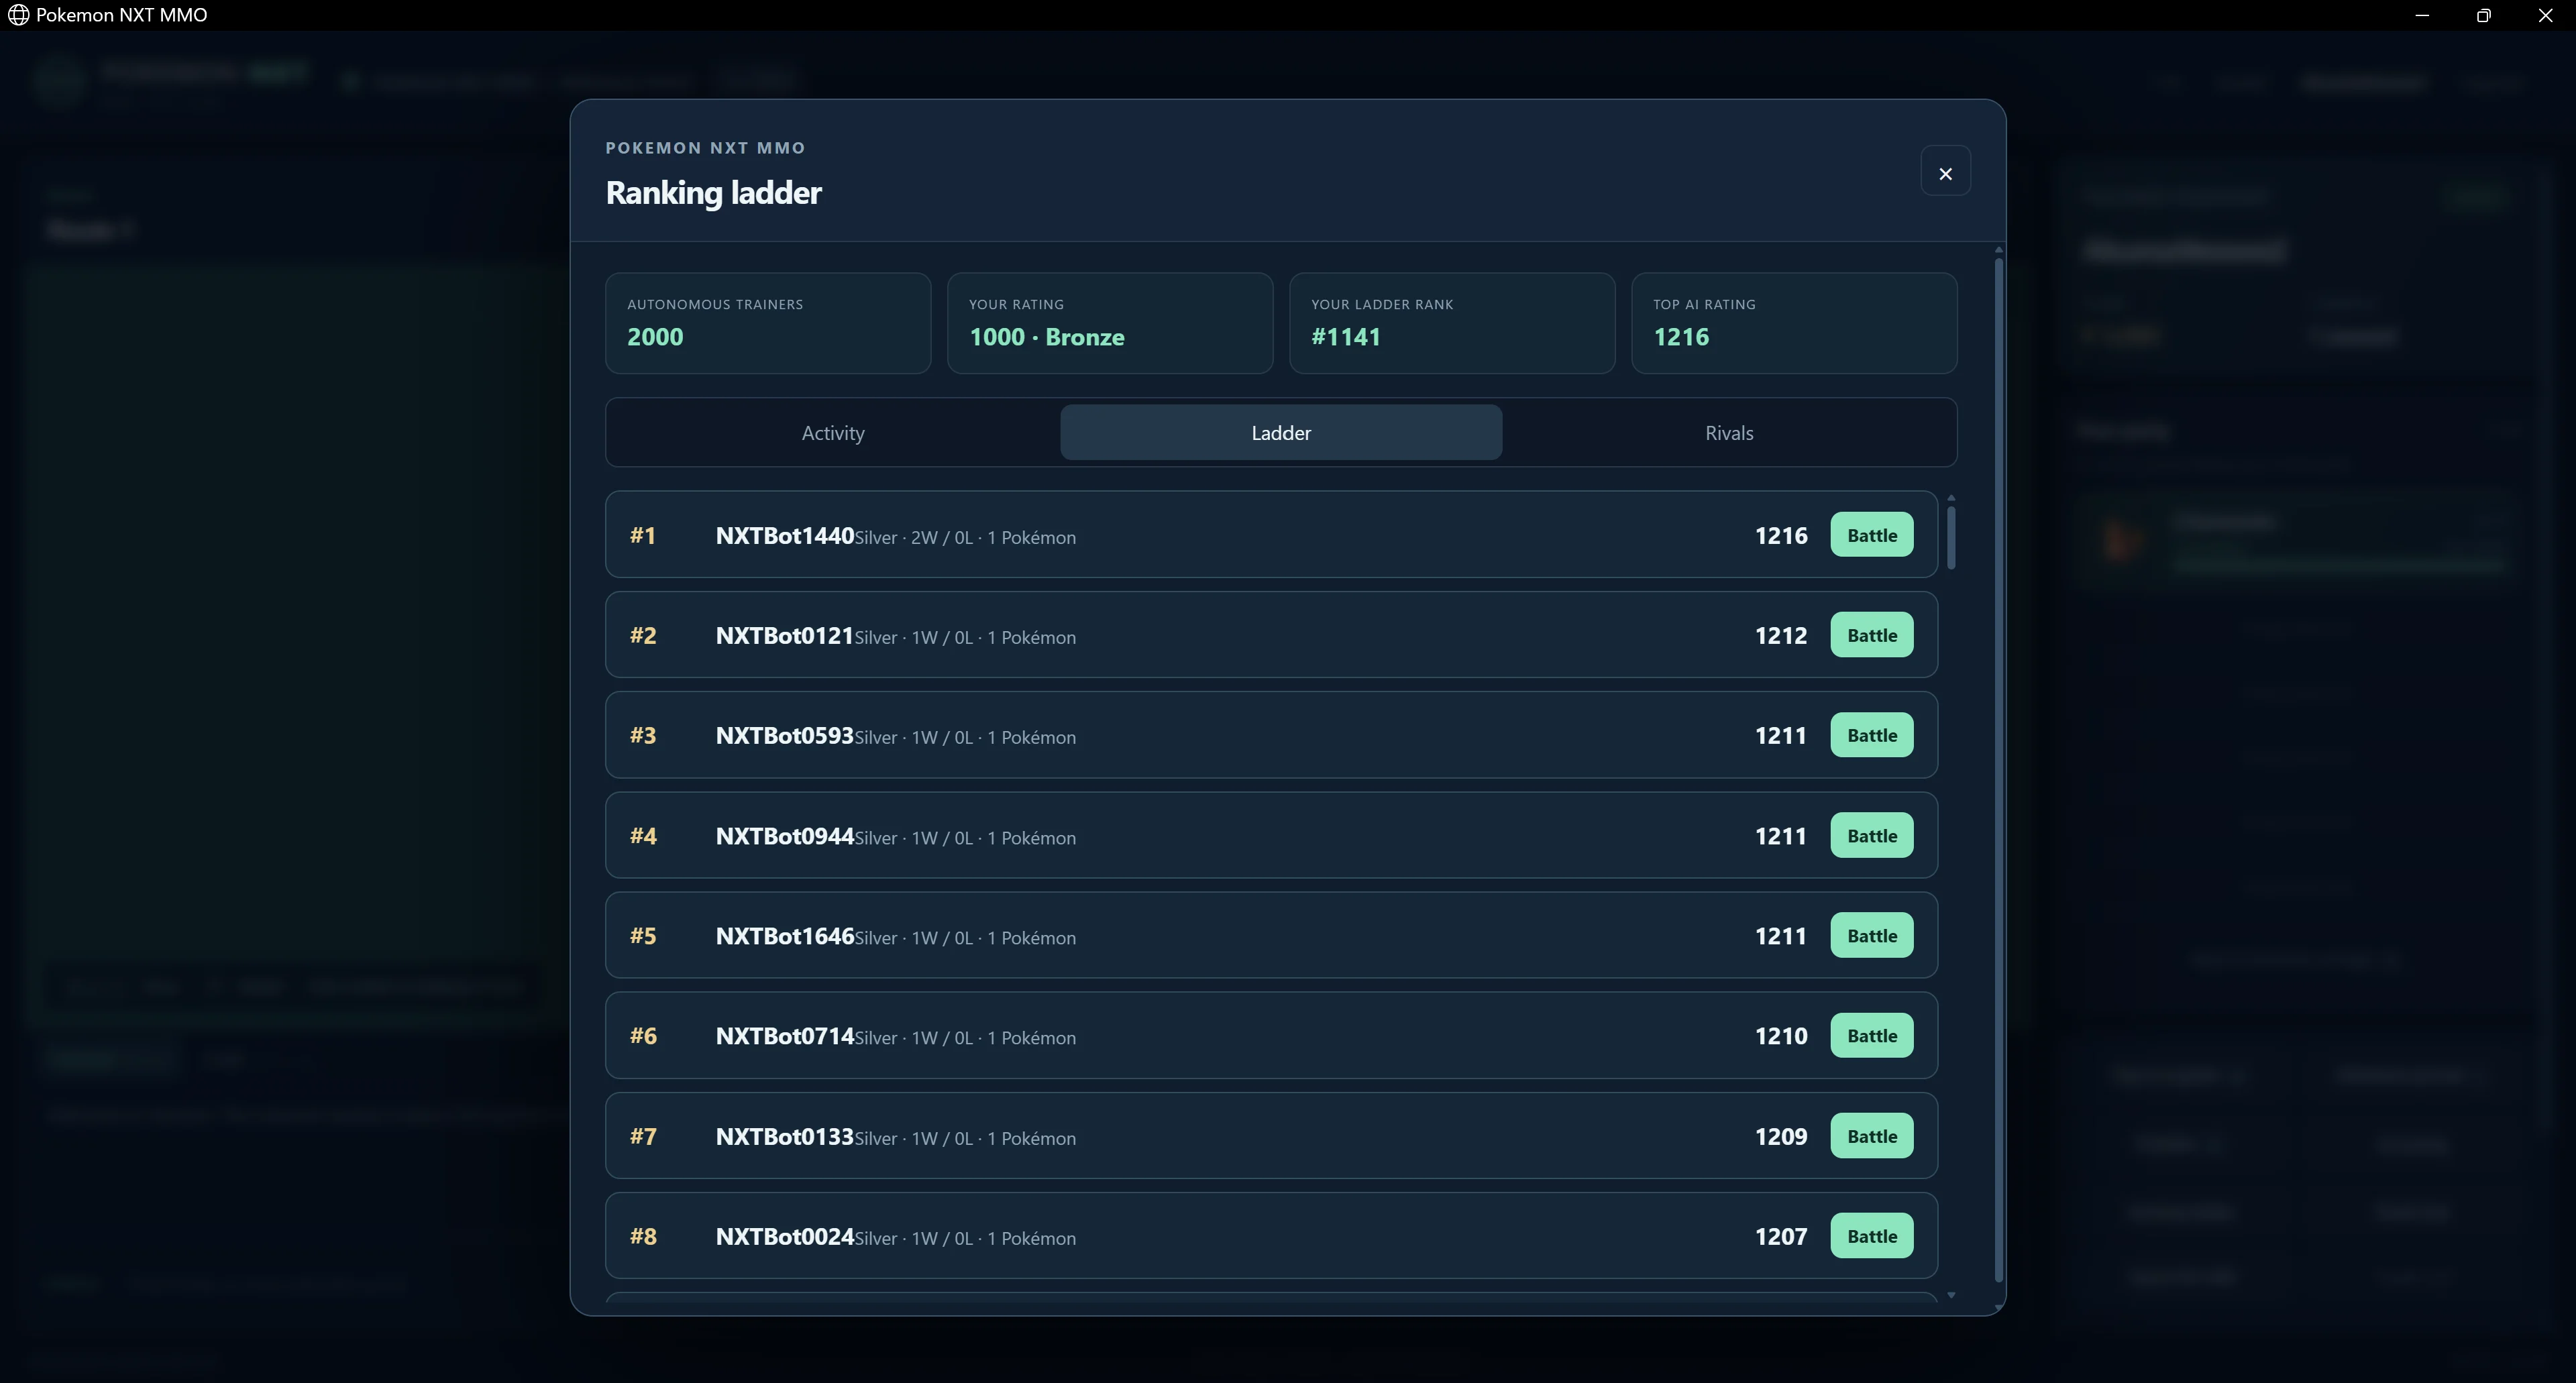Click the ladder list scroll-up arrow

[x=1951, y=497]
